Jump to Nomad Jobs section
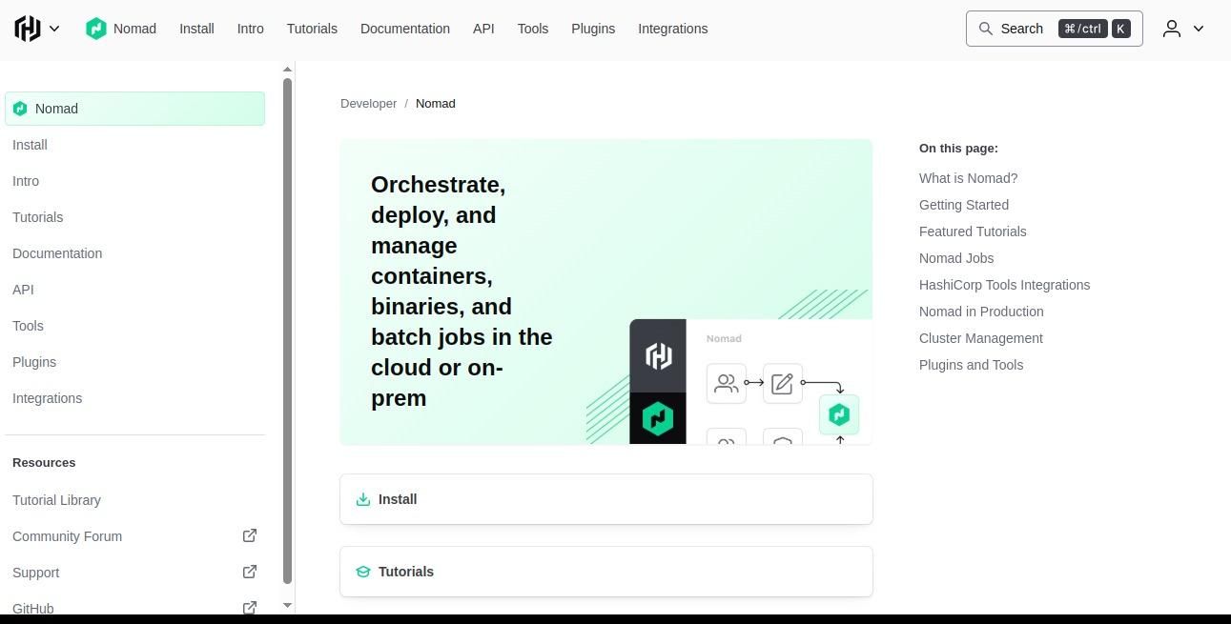The width and height of the screenshot is (1231, 624). point(956,258)
